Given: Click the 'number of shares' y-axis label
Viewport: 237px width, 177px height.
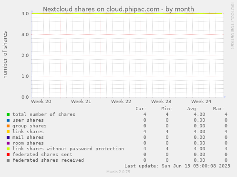Looking at the screenshot, I should click(5, 55).
